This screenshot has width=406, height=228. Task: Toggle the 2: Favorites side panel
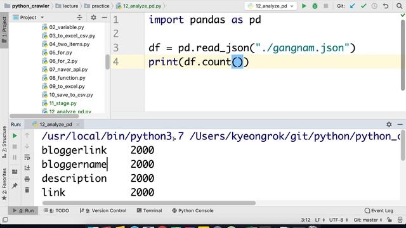[4, 184]
